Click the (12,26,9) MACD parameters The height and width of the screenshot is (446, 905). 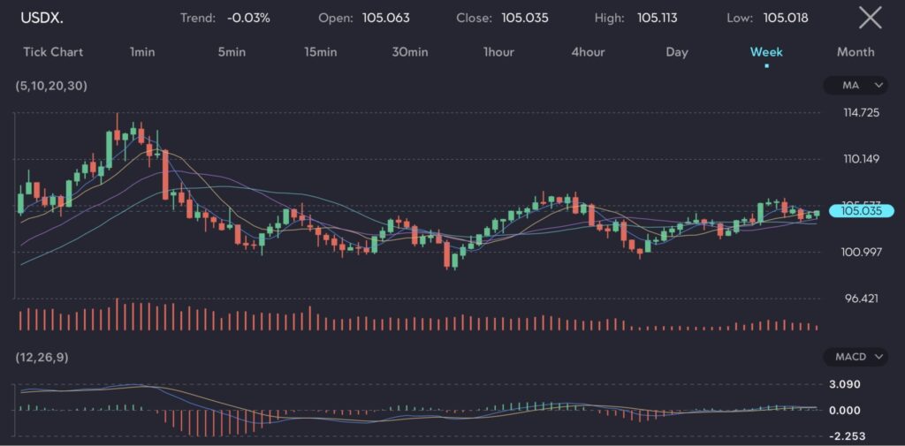[x=42, y=358]
